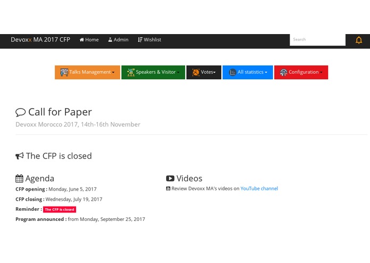
Task: Click the speech bubble icon beside Call for Paper
Action: click(x=21, y=112)
